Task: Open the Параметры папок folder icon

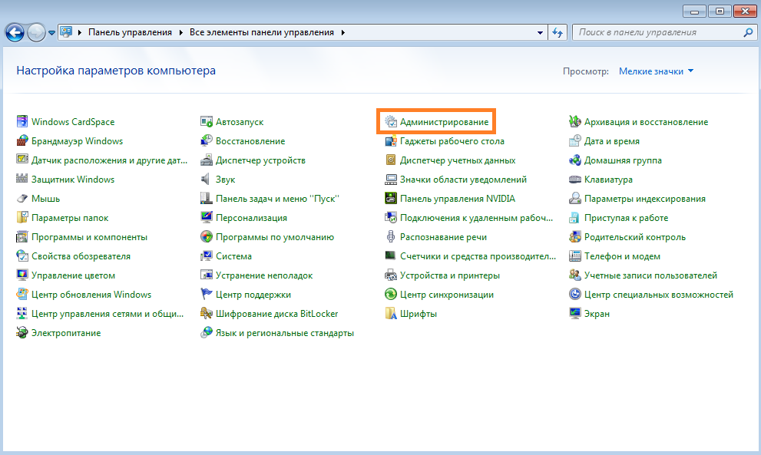Action: tap(22, 217)
